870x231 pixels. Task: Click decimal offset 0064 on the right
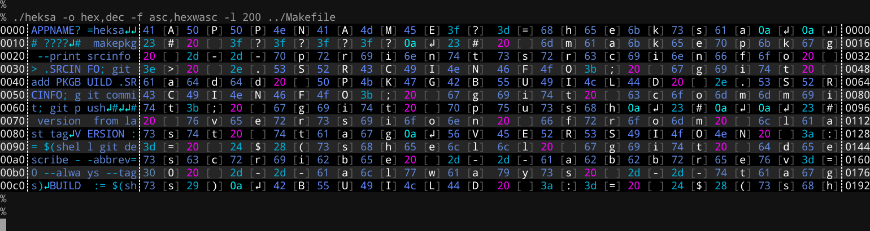[x=858, y=82]
